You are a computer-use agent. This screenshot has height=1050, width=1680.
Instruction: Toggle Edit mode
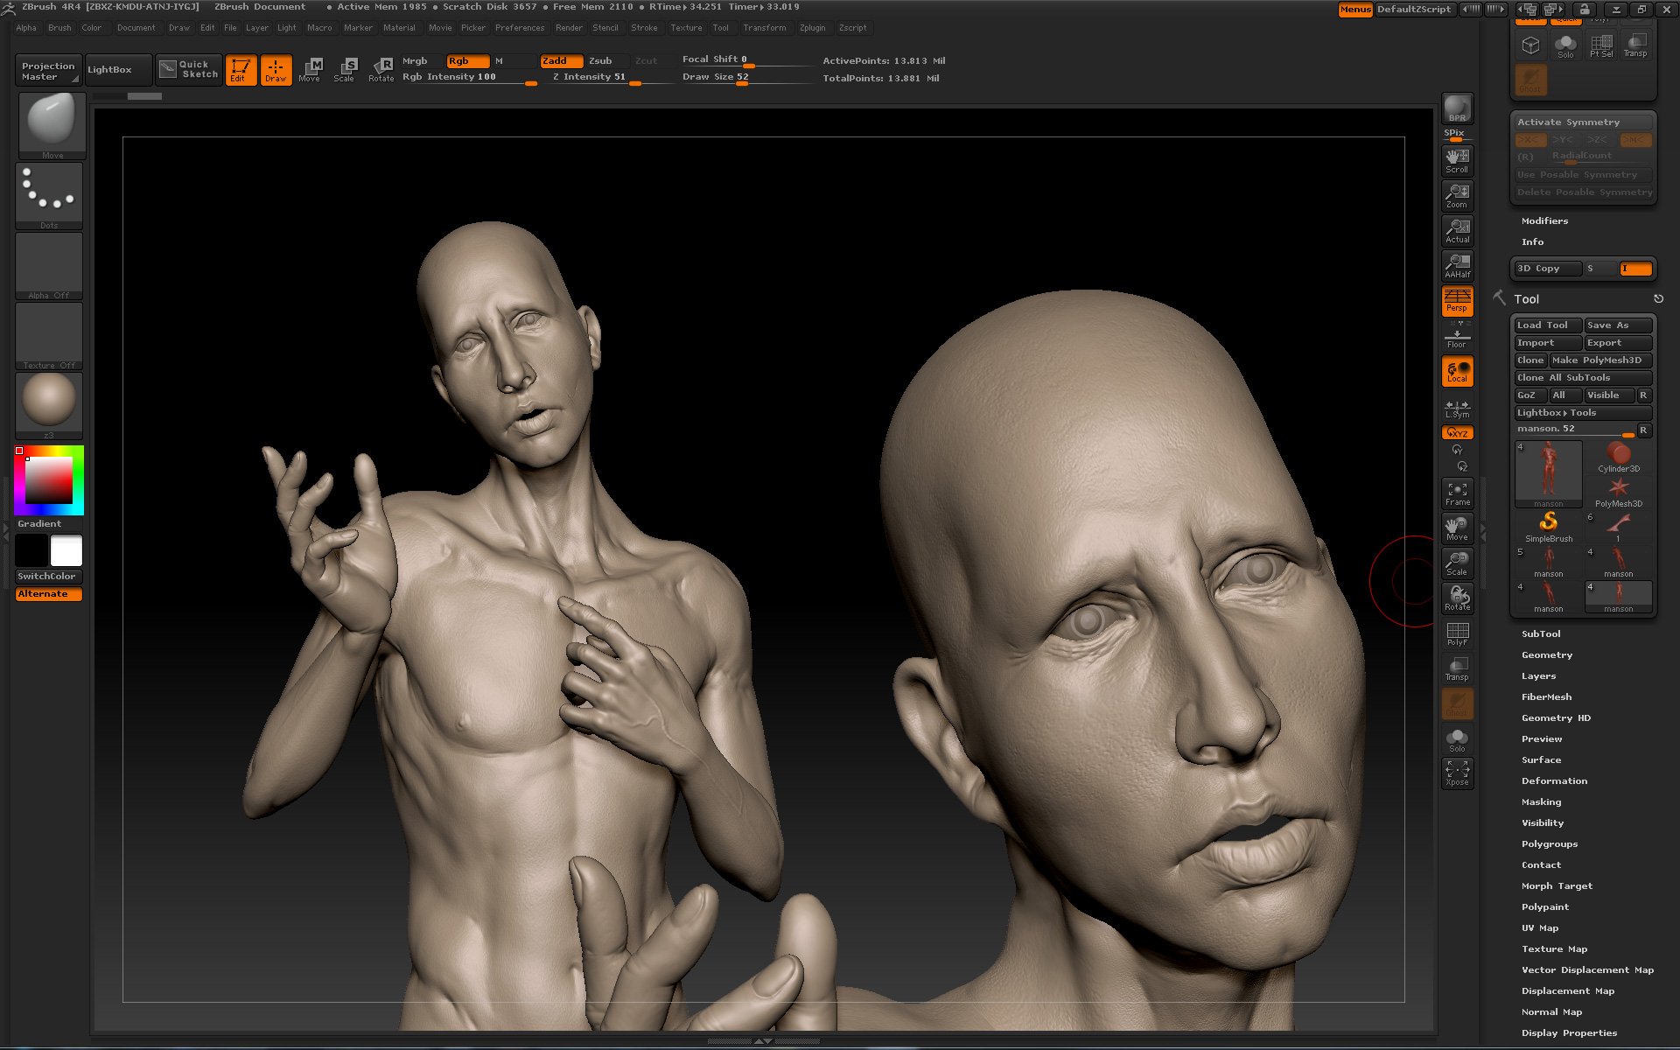coord(241,70)
